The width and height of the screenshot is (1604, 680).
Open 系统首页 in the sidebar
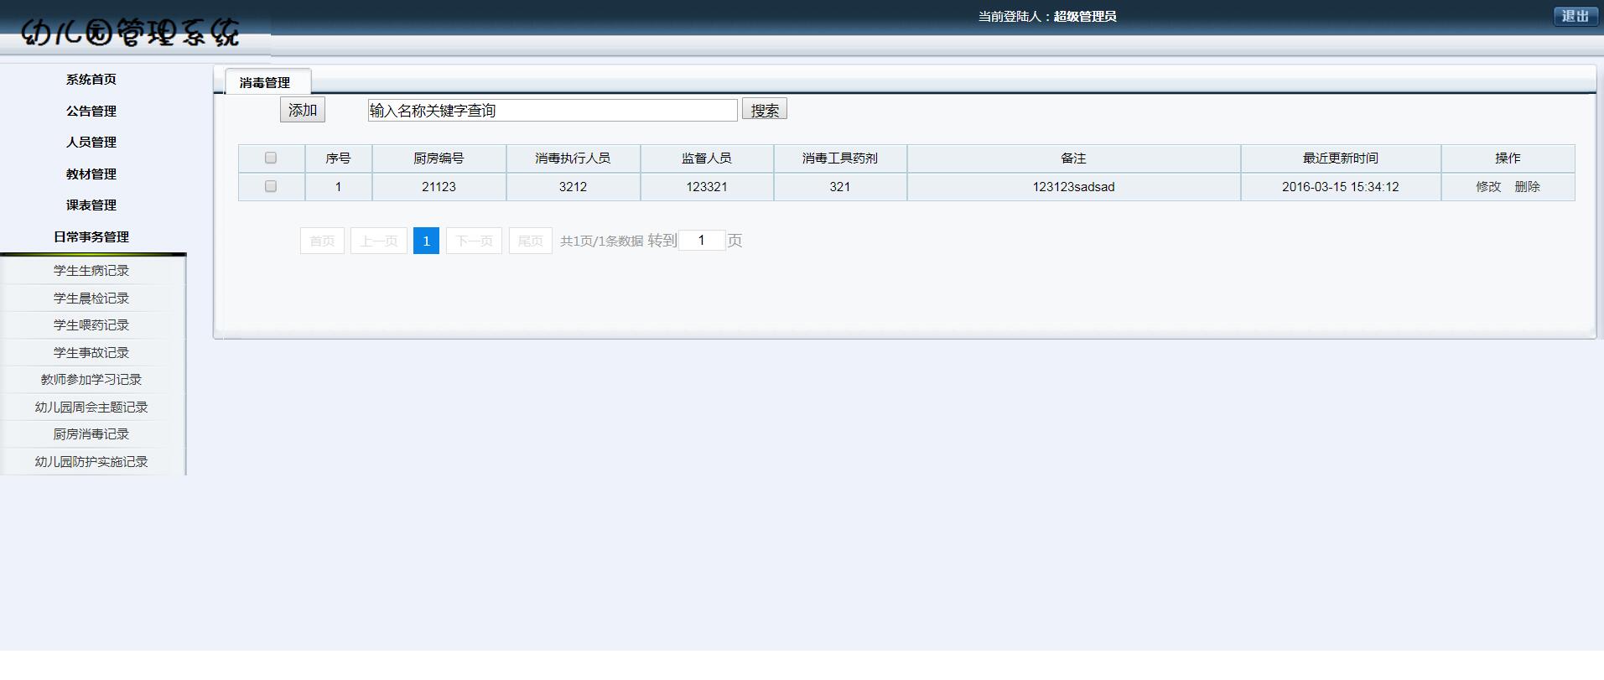tap(91, 79)
